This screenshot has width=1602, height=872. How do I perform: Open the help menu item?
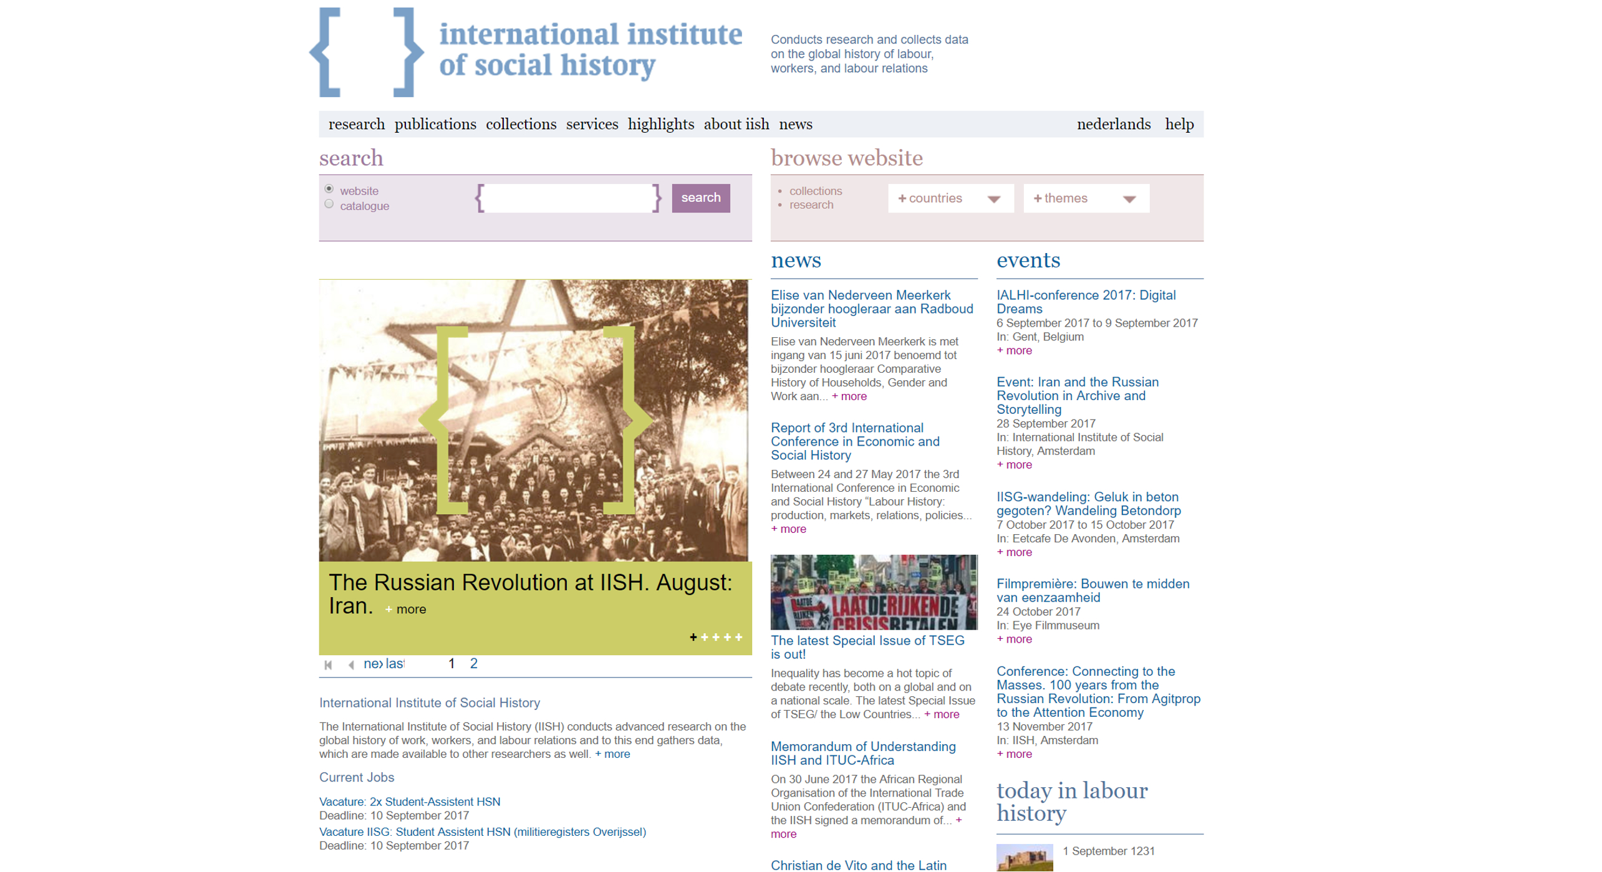[x=1180, y=124]
